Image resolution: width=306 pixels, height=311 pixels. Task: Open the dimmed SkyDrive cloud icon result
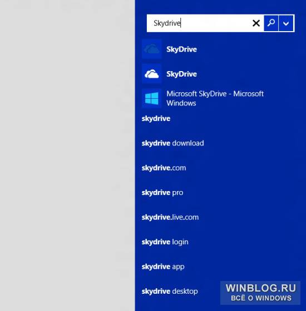(x=151, y=49)
